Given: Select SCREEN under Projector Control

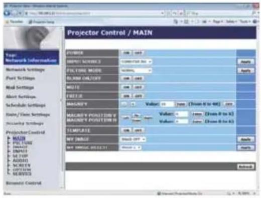Looking at the screenshot, I should pyautogui.click(x=22, y=165).
